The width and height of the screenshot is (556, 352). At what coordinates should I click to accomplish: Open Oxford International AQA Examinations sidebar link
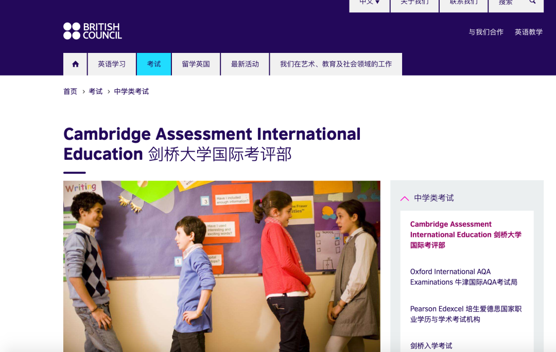point(463,277)
